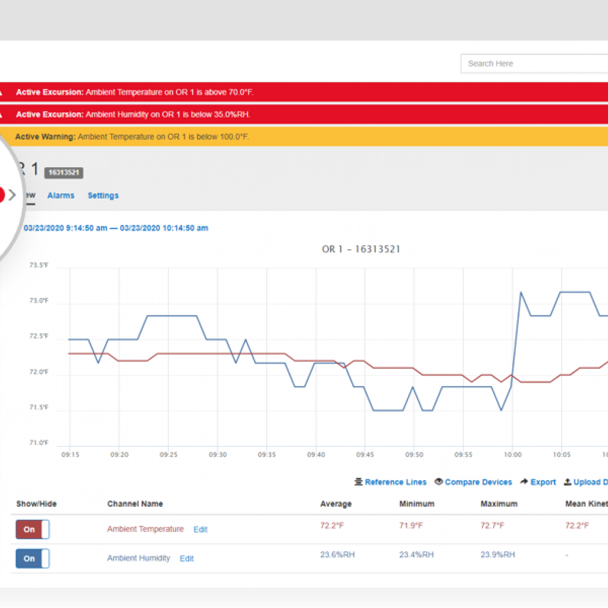Image resolution: width=608 pixels, height=608 pixels.
Task: Open the Settings tab
Action: 103,196
